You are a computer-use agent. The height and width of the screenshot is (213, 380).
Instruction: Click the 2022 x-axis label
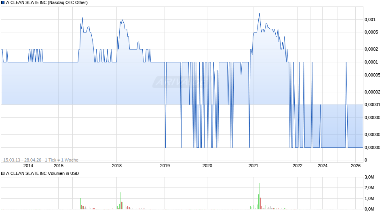[x=298, y=166]
